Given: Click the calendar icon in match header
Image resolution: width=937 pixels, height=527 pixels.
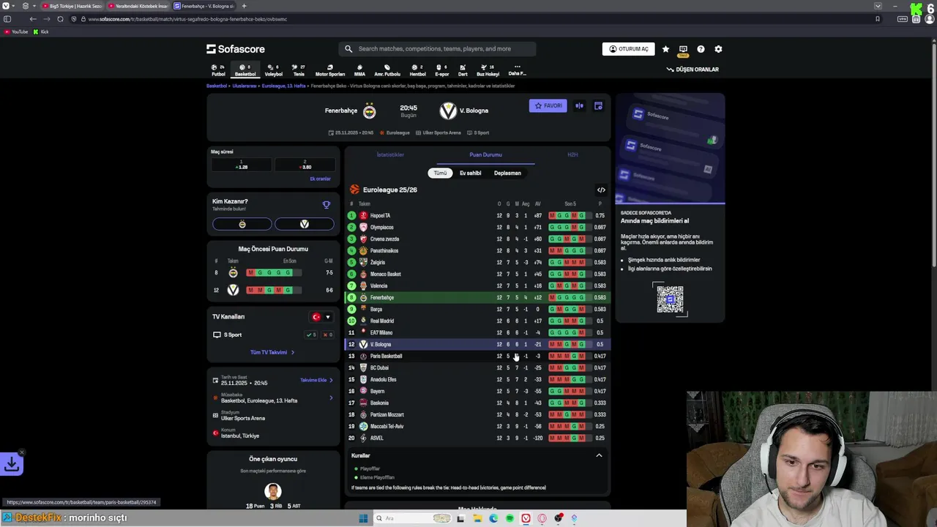Looking at the screenshot, I should pyautogui.click(x=598, y=106).
